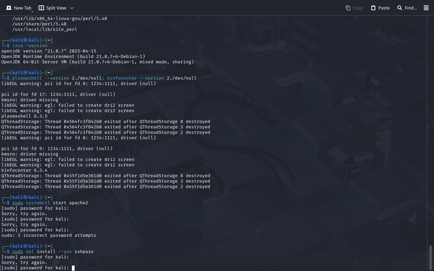This screenshot has height=271, width=434.
Task: Click the Split View button
Action: pos(52,8)
